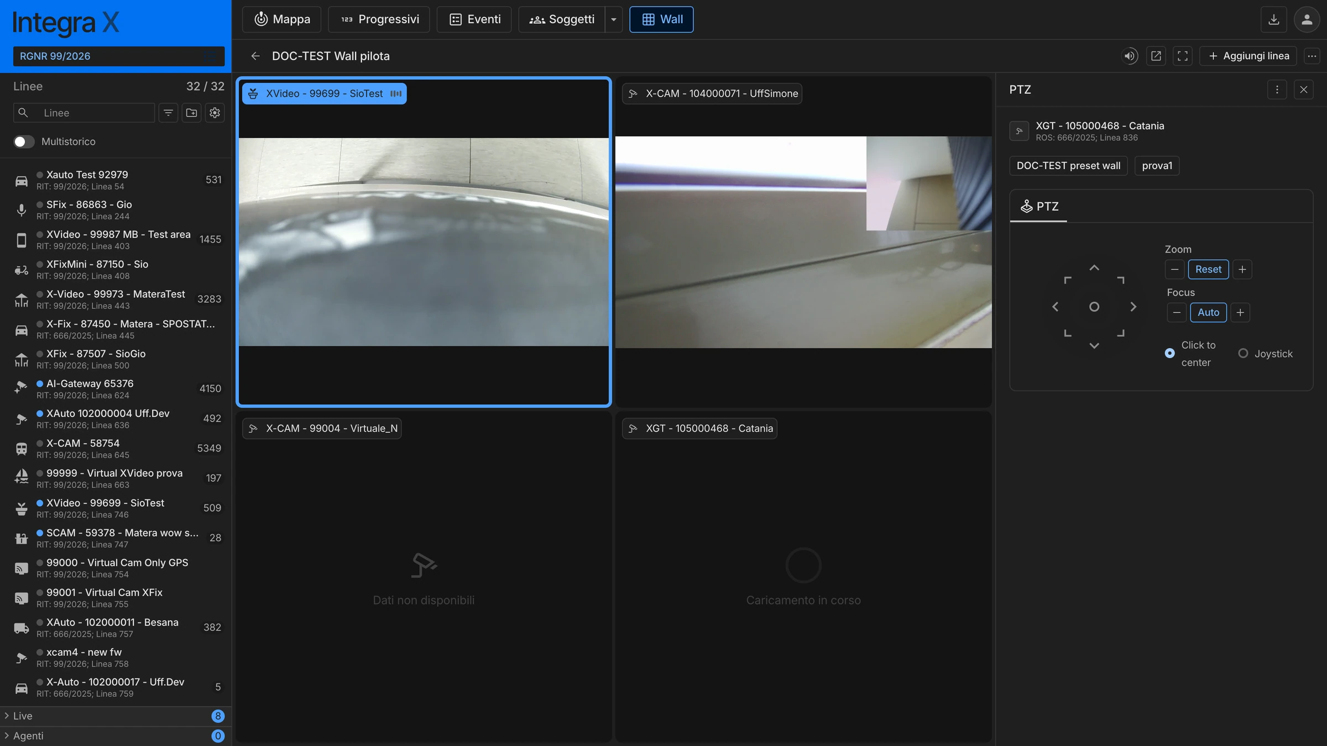The image size is (1327, 746).
Task: Open the Progressivi tab
Action: point(379,19)
